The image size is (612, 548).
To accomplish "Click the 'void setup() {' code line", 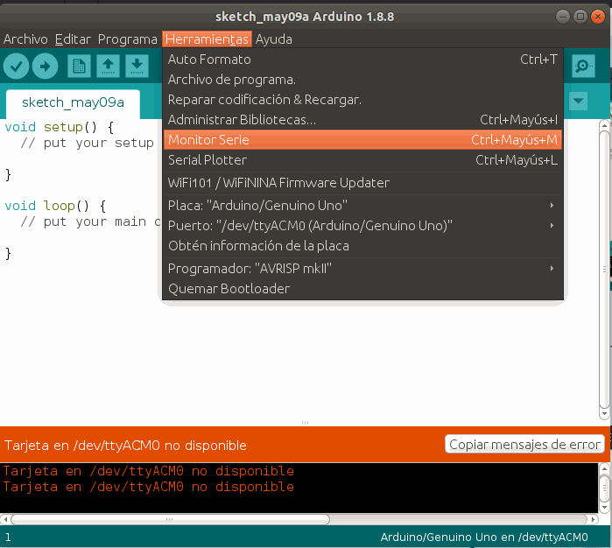I will point(60,127).
